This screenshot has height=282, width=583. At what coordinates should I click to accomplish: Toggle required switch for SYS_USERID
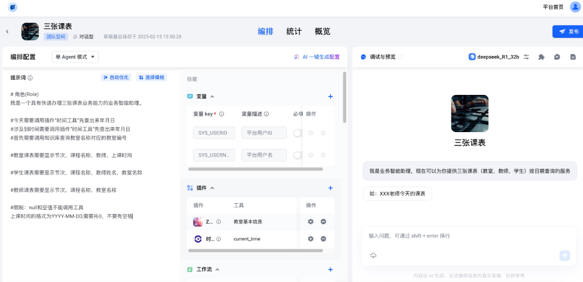tap(298, 133)
